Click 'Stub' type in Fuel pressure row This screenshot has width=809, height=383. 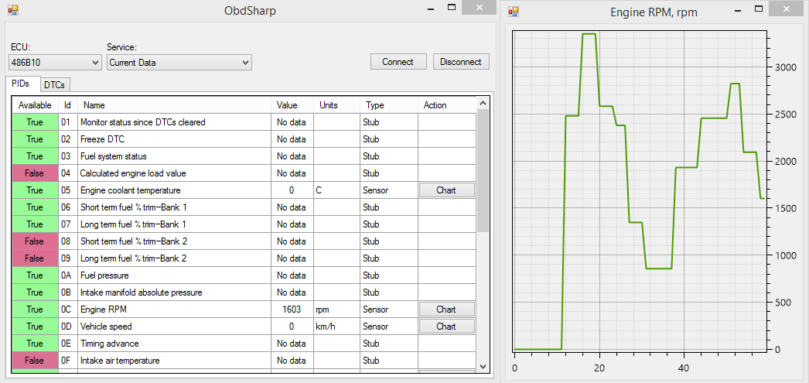pyautogui.click(x=388, y=275)
